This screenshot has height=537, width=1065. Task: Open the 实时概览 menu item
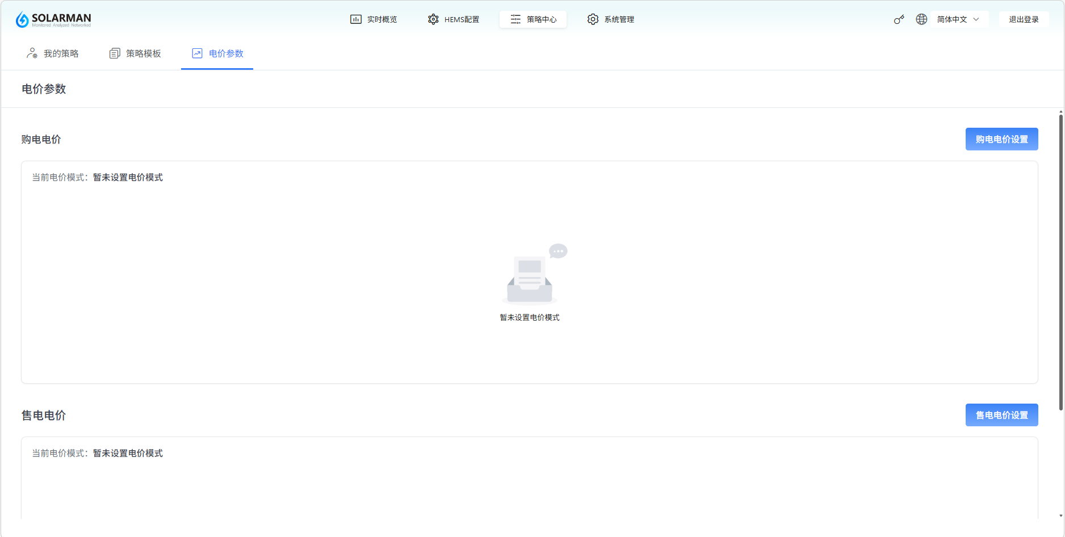pyautogui.click(x=381, y=19)
